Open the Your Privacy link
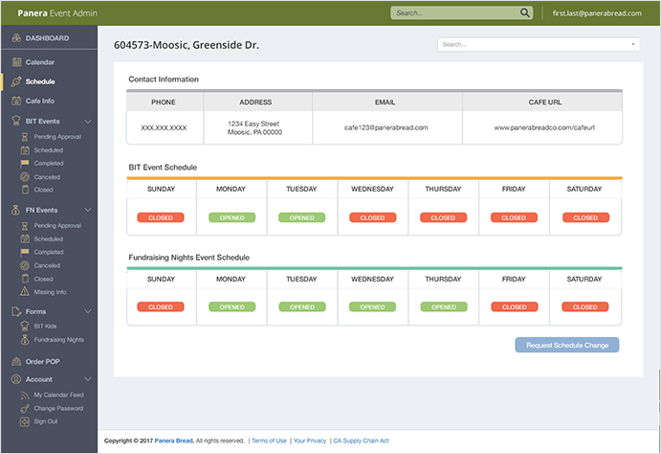This screenshot has width=661, height=454. pos(310,441)
